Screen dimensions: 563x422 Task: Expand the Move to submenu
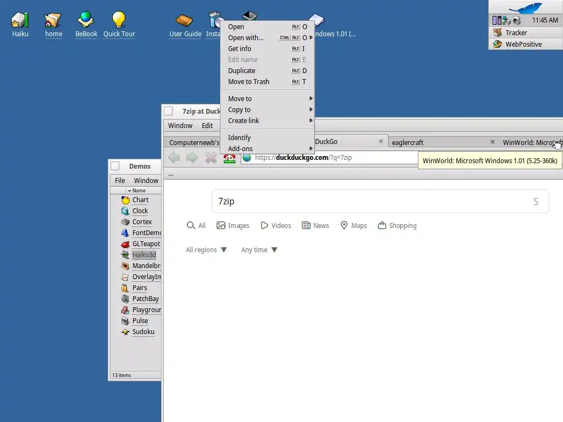[x=268, y=98]
